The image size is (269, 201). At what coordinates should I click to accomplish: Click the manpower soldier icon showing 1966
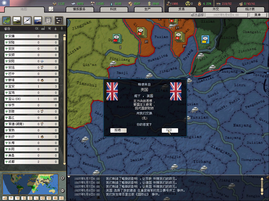[x=169, y=4]
